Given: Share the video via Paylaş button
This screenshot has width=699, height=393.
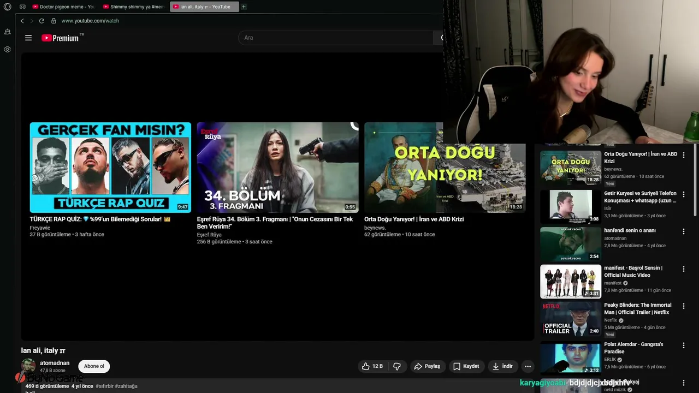Looking at the screenshot, I should 427,366.
